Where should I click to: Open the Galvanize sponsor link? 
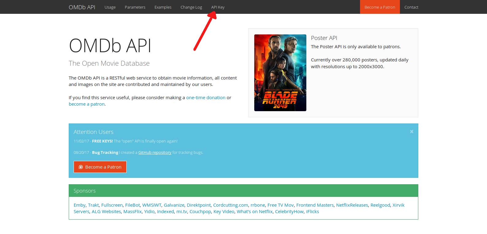coord(174,205)
